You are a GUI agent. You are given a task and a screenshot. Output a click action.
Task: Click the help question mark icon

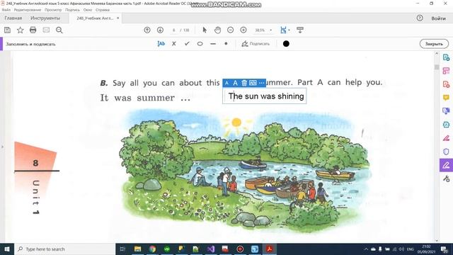click(420, 18)
